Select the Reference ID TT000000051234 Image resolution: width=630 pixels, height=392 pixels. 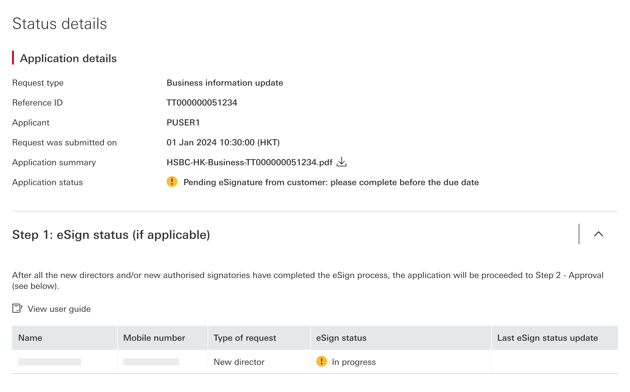(x=202, y=103)
